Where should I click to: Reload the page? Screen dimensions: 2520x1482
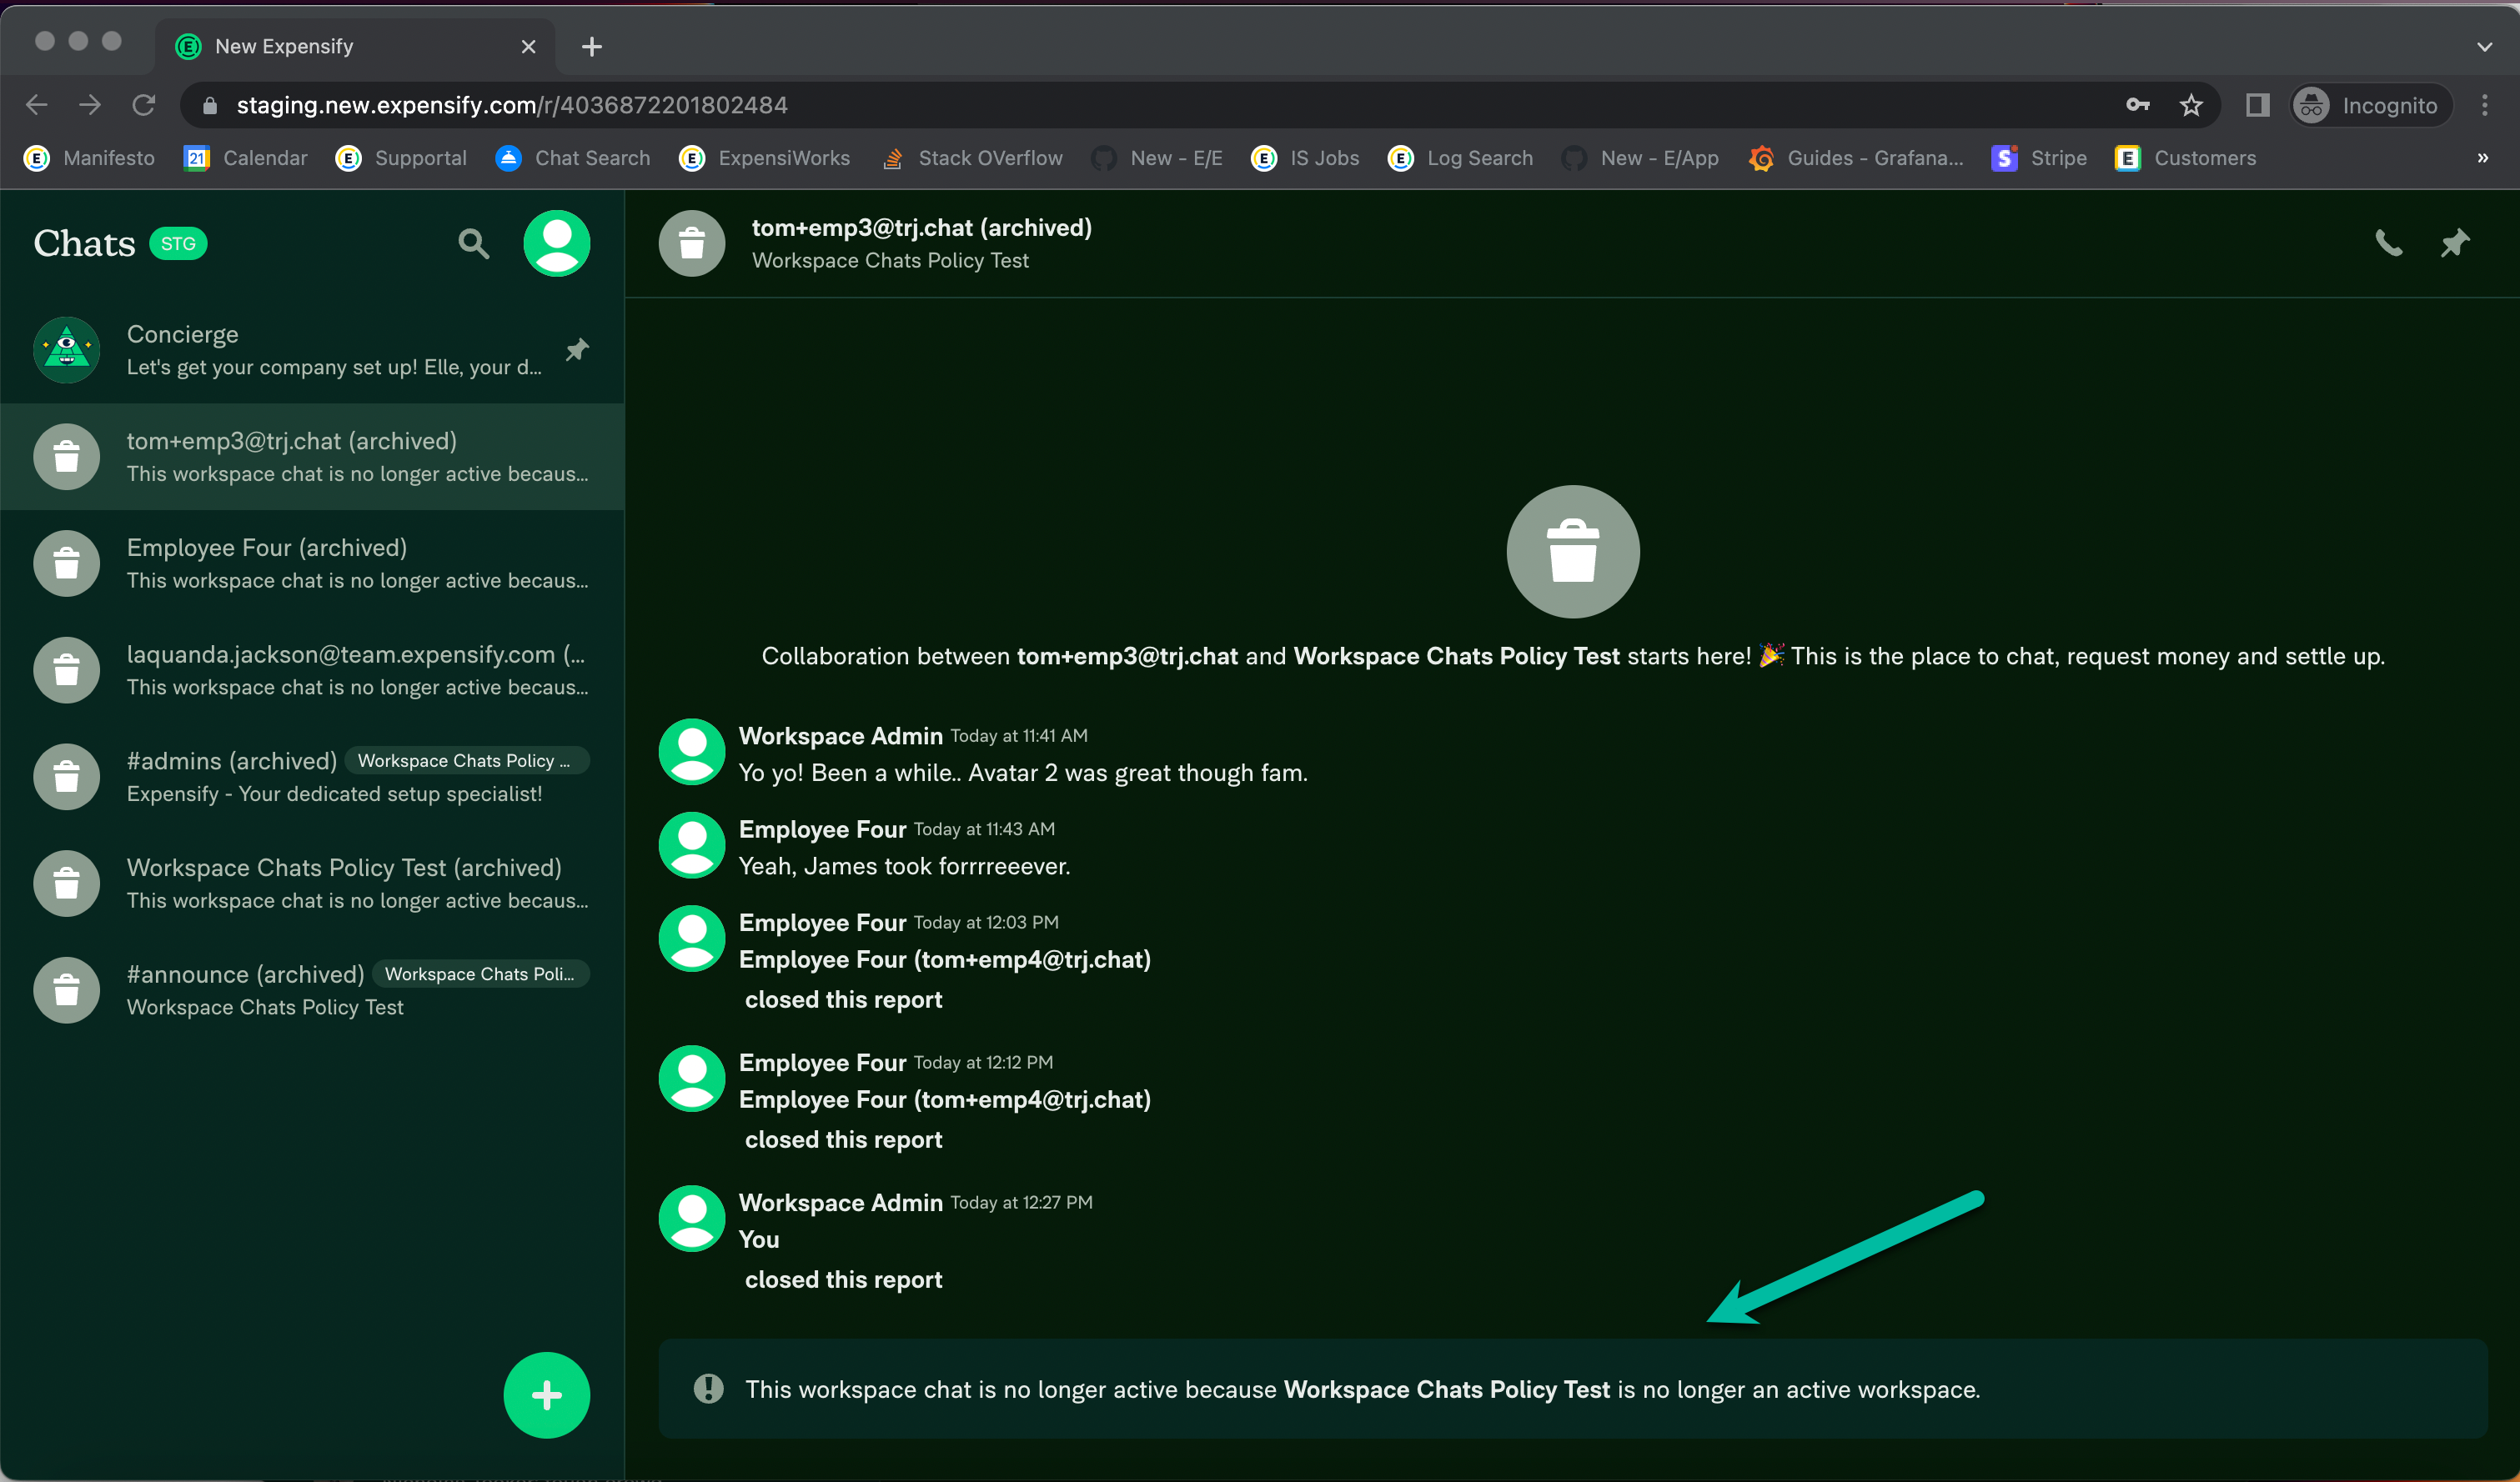pyautogui.click(x=143, y=105)
